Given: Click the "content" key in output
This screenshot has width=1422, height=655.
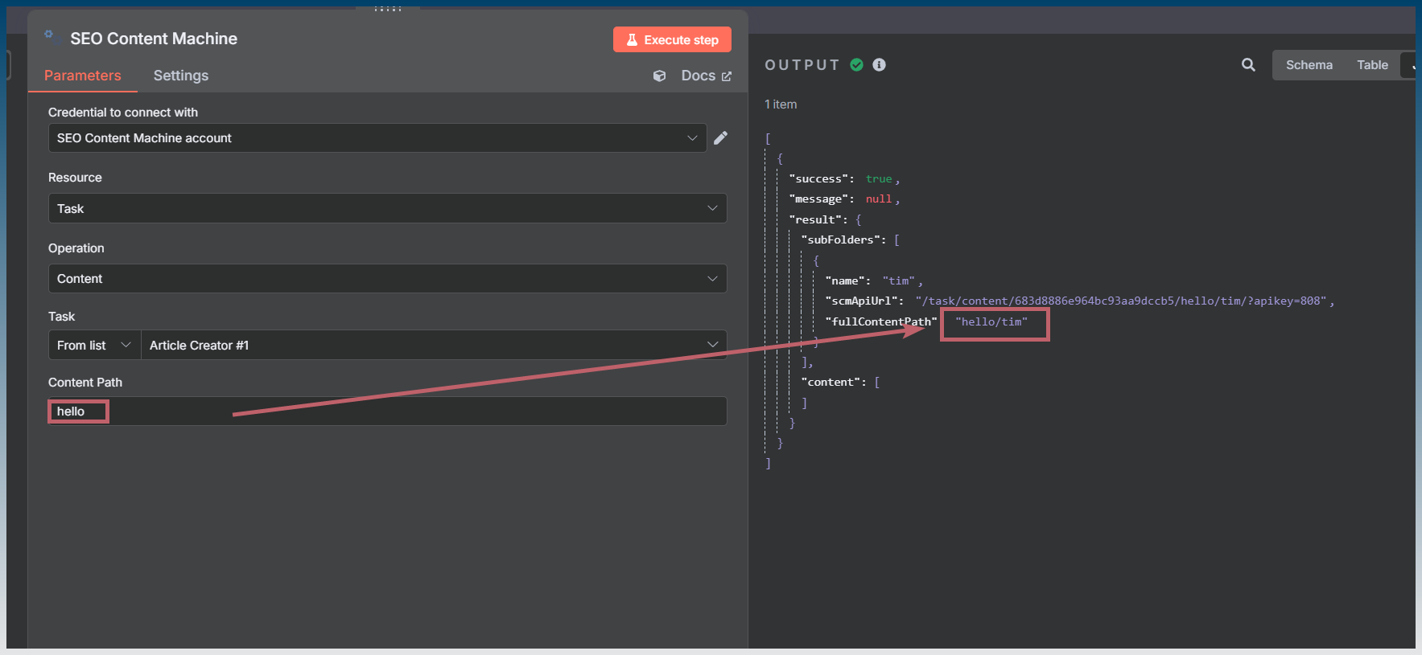Looking at the screenshot, I should [x=832, y=382].
